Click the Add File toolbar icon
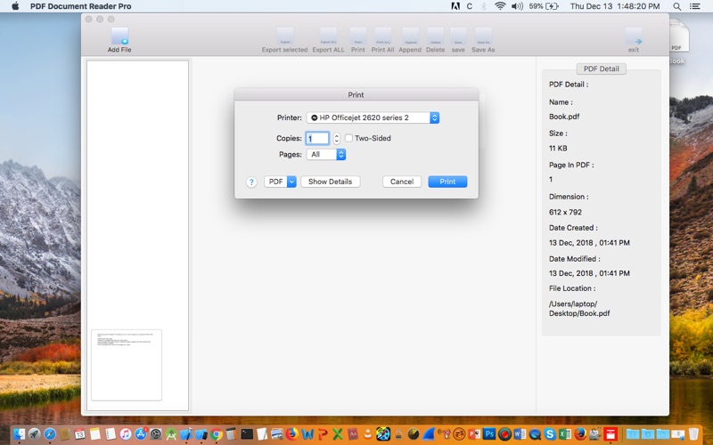 coord(119,37)
